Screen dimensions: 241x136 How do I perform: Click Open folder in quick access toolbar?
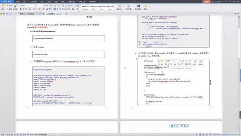(2, 14)
